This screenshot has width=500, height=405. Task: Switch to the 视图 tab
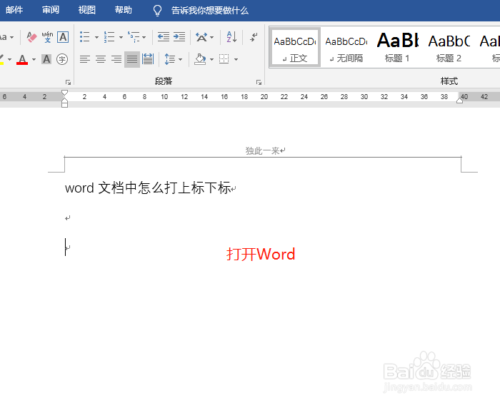[x=87, y=10]
